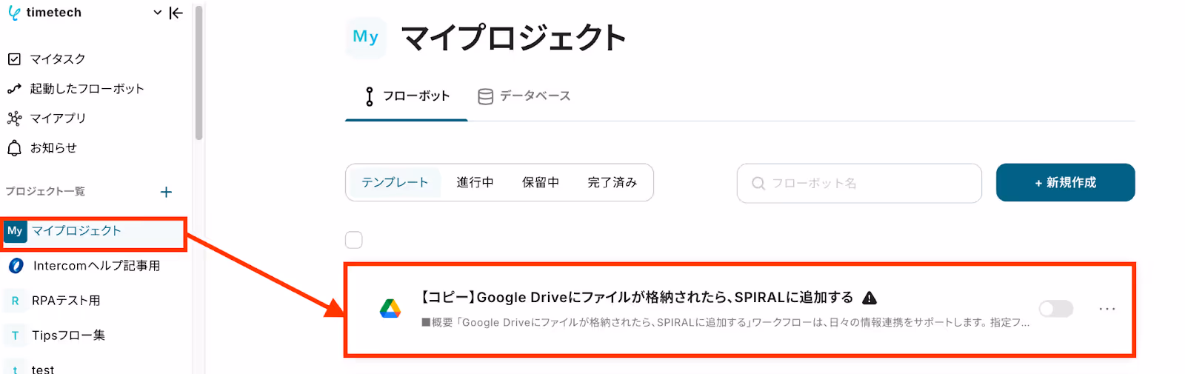
Task: Click the フローボット tab icon
Action: [370, 96]
